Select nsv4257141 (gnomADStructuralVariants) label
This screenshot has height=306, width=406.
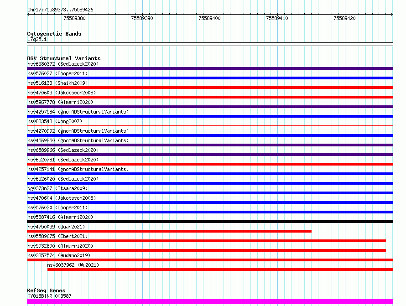(78, 169)
